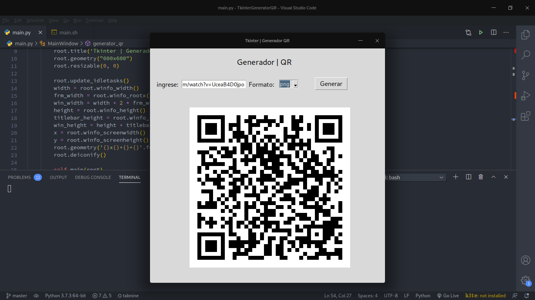
Task: Click the ingrese URL entry field
Action: (214, 84)
